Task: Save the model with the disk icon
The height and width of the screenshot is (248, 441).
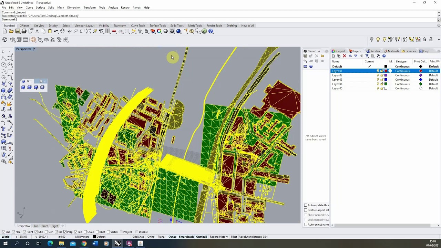Action: (x=18, y=31)
